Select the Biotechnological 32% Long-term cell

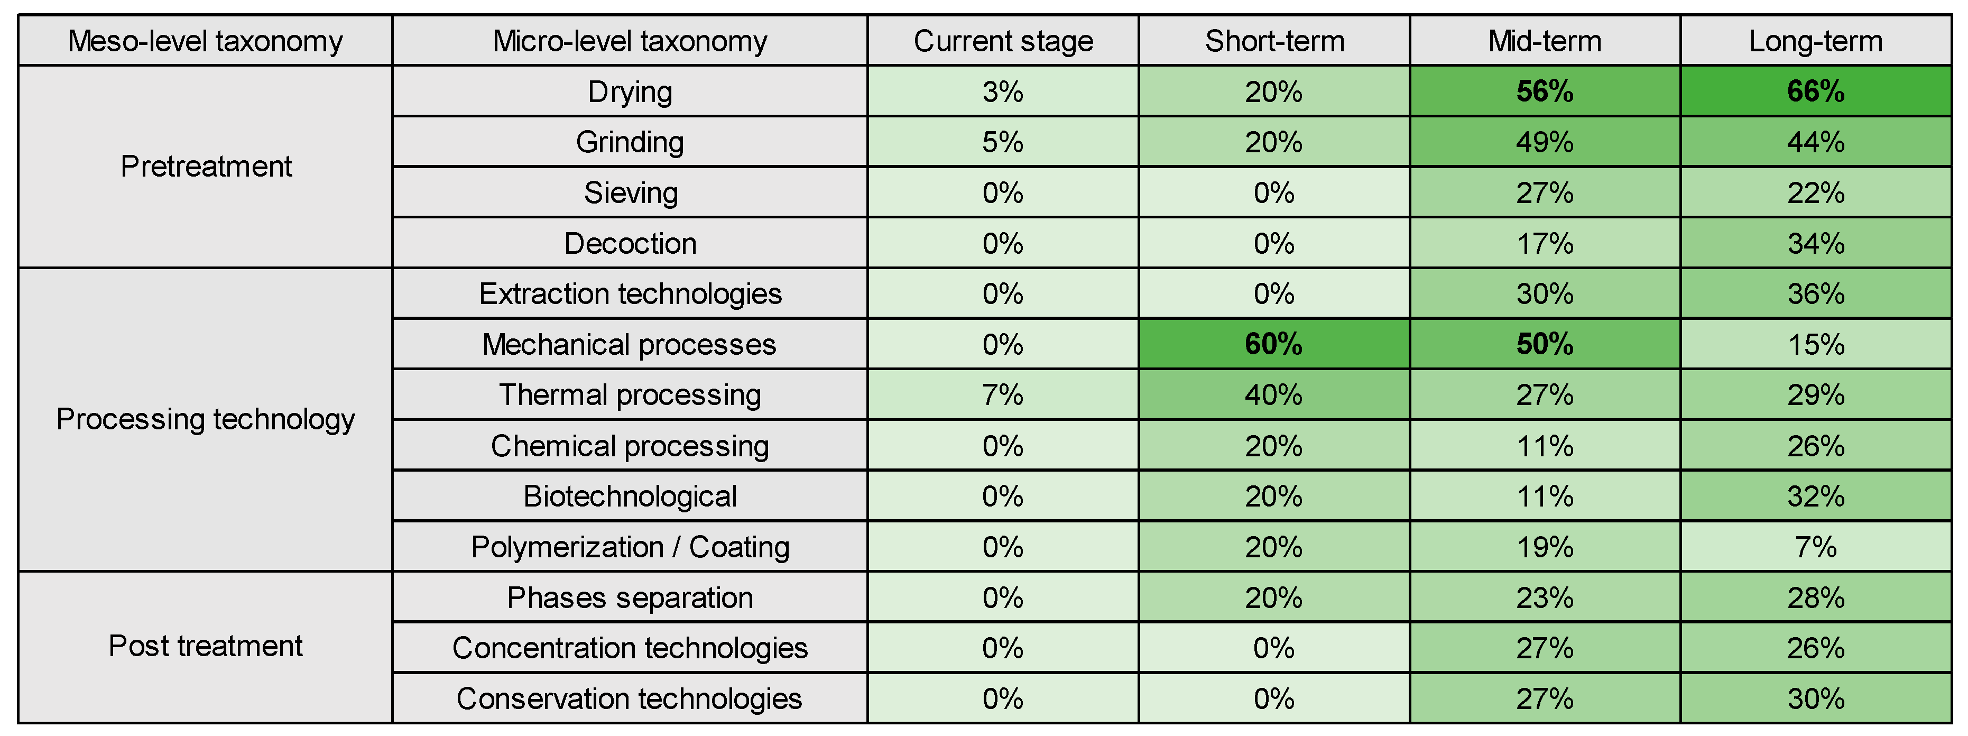[1815, 497]
